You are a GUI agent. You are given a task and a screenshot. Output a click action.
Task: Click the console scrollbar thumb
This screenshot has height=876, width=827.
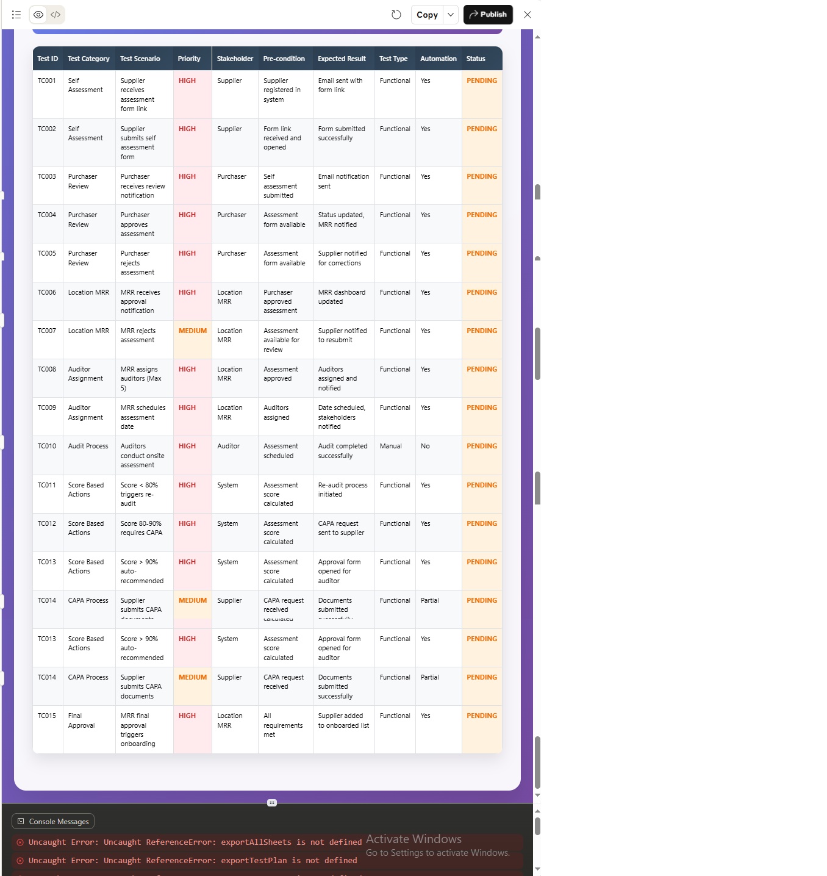[x=537, y=826]
